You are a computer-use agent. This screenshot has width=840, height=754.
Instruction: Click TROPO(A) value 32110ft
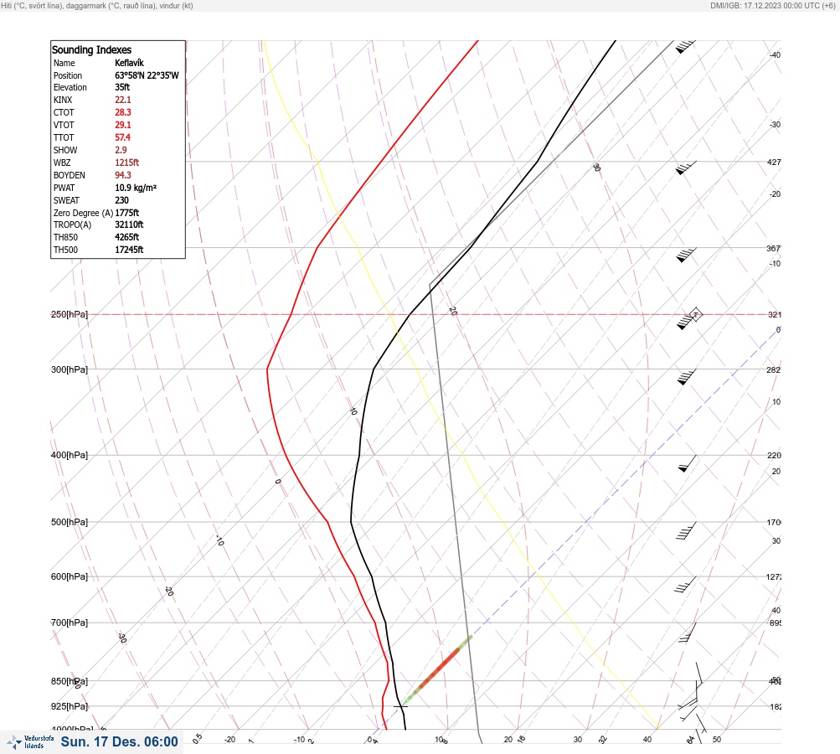[129, 225]
